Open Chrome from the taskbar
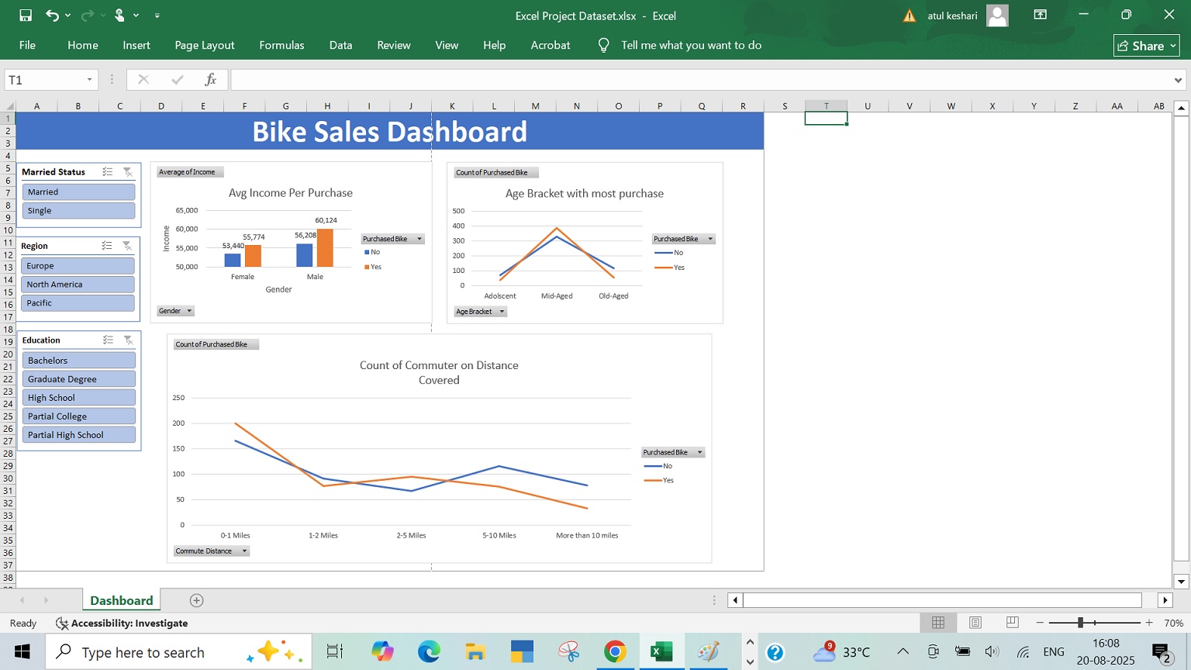The height and width of the screenshot is (670, 1191). (615, 651)
